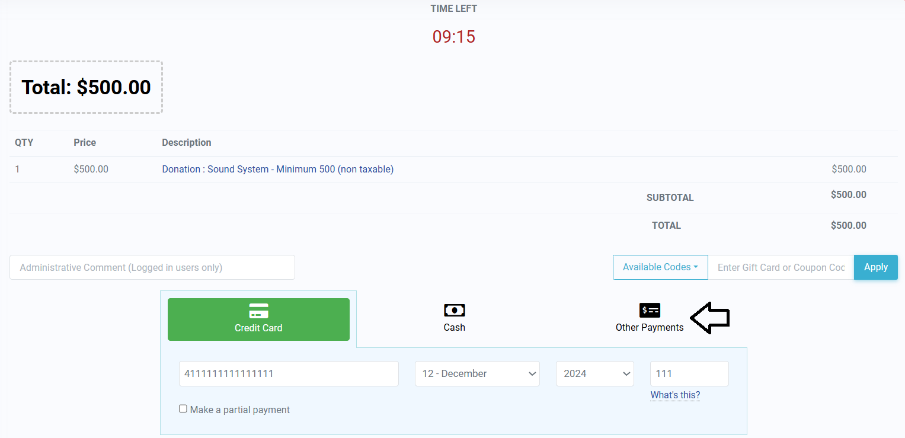Click the $500.00 amount beside TOTAL
This screenshot has width=905, height=438.
(849, 226)
